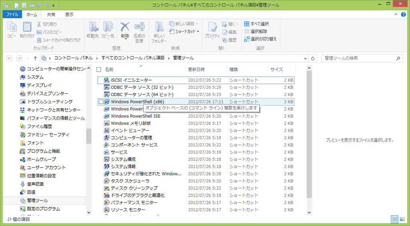The image size is (410, 226).
Task: Click the 編集 (Edit) ribbon icon
Action: tap(229, 32)
